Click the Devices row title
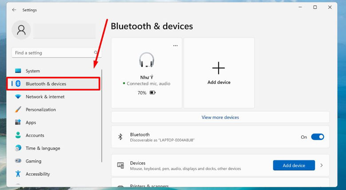This screenshot has height=190, width=346. pyautogui.click(x=138, y=163)
